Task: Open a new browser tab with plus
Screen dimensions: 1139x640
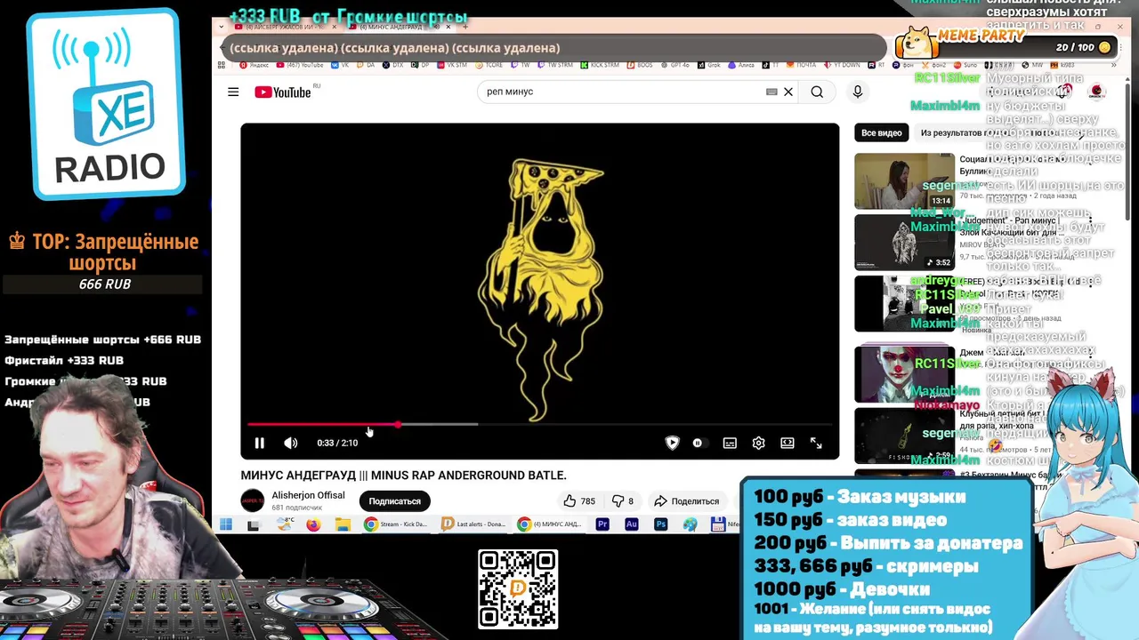Action: point(464,27)
